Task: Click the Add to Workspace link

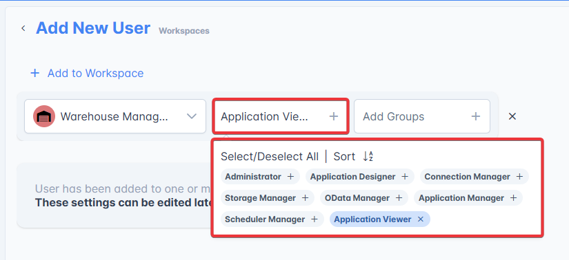Action: click(x=95, y=73)
